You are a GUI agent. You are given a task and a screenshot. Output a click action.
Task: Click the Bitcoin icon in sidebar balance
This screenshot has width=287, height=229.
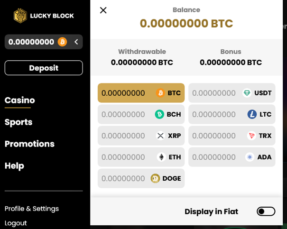63,42
